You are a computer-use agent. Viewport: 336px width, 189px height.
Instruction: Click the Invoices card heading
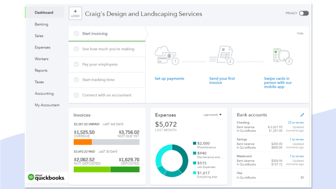point(82,115)
